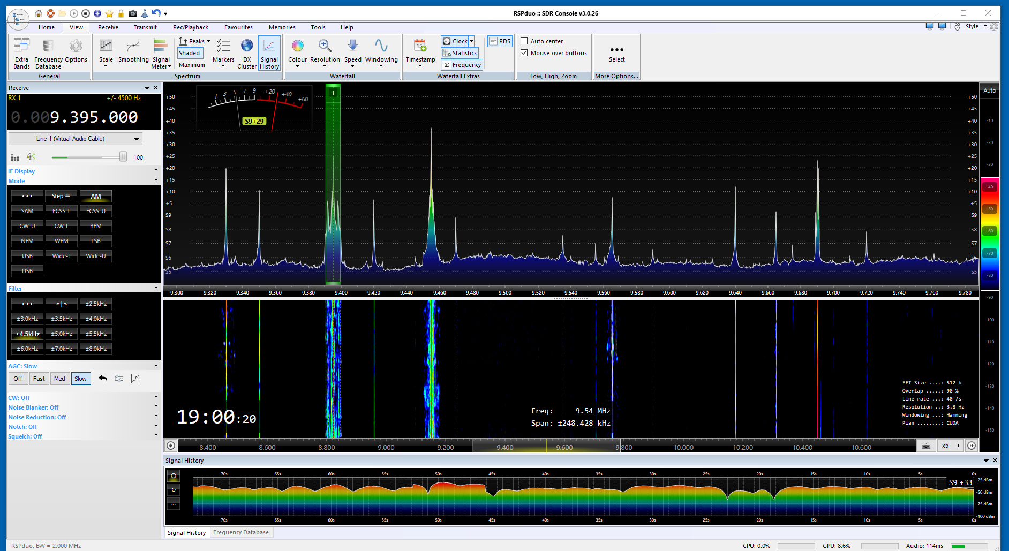The width and height of the screenshot is (1009, 551).
Task: Open the Frequency Database icon
Action: [x=48, y=47]
